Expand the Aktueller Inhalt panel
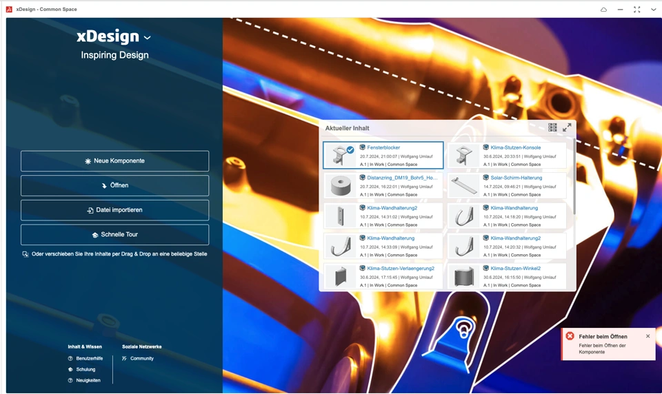The image size is (662, 394). (x=567, y=127)
